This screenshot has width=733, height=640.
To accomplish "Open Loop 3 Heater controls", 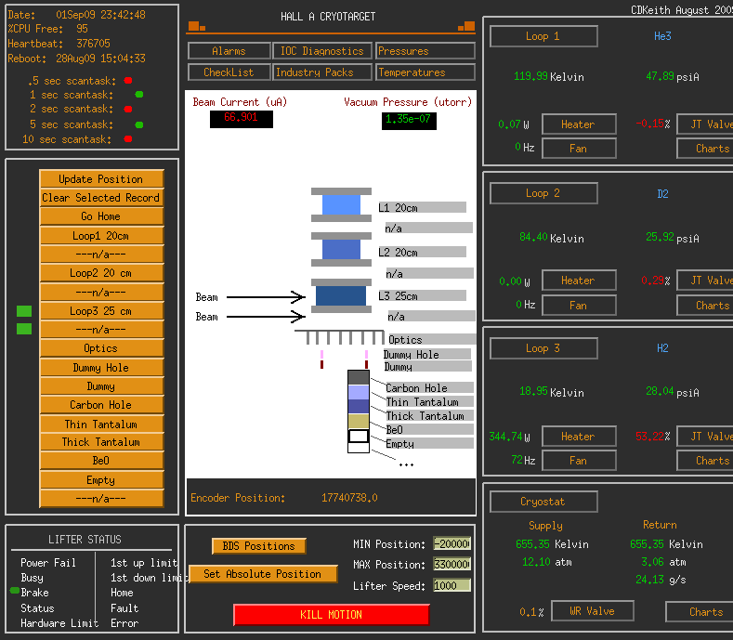I will (579, 437).
